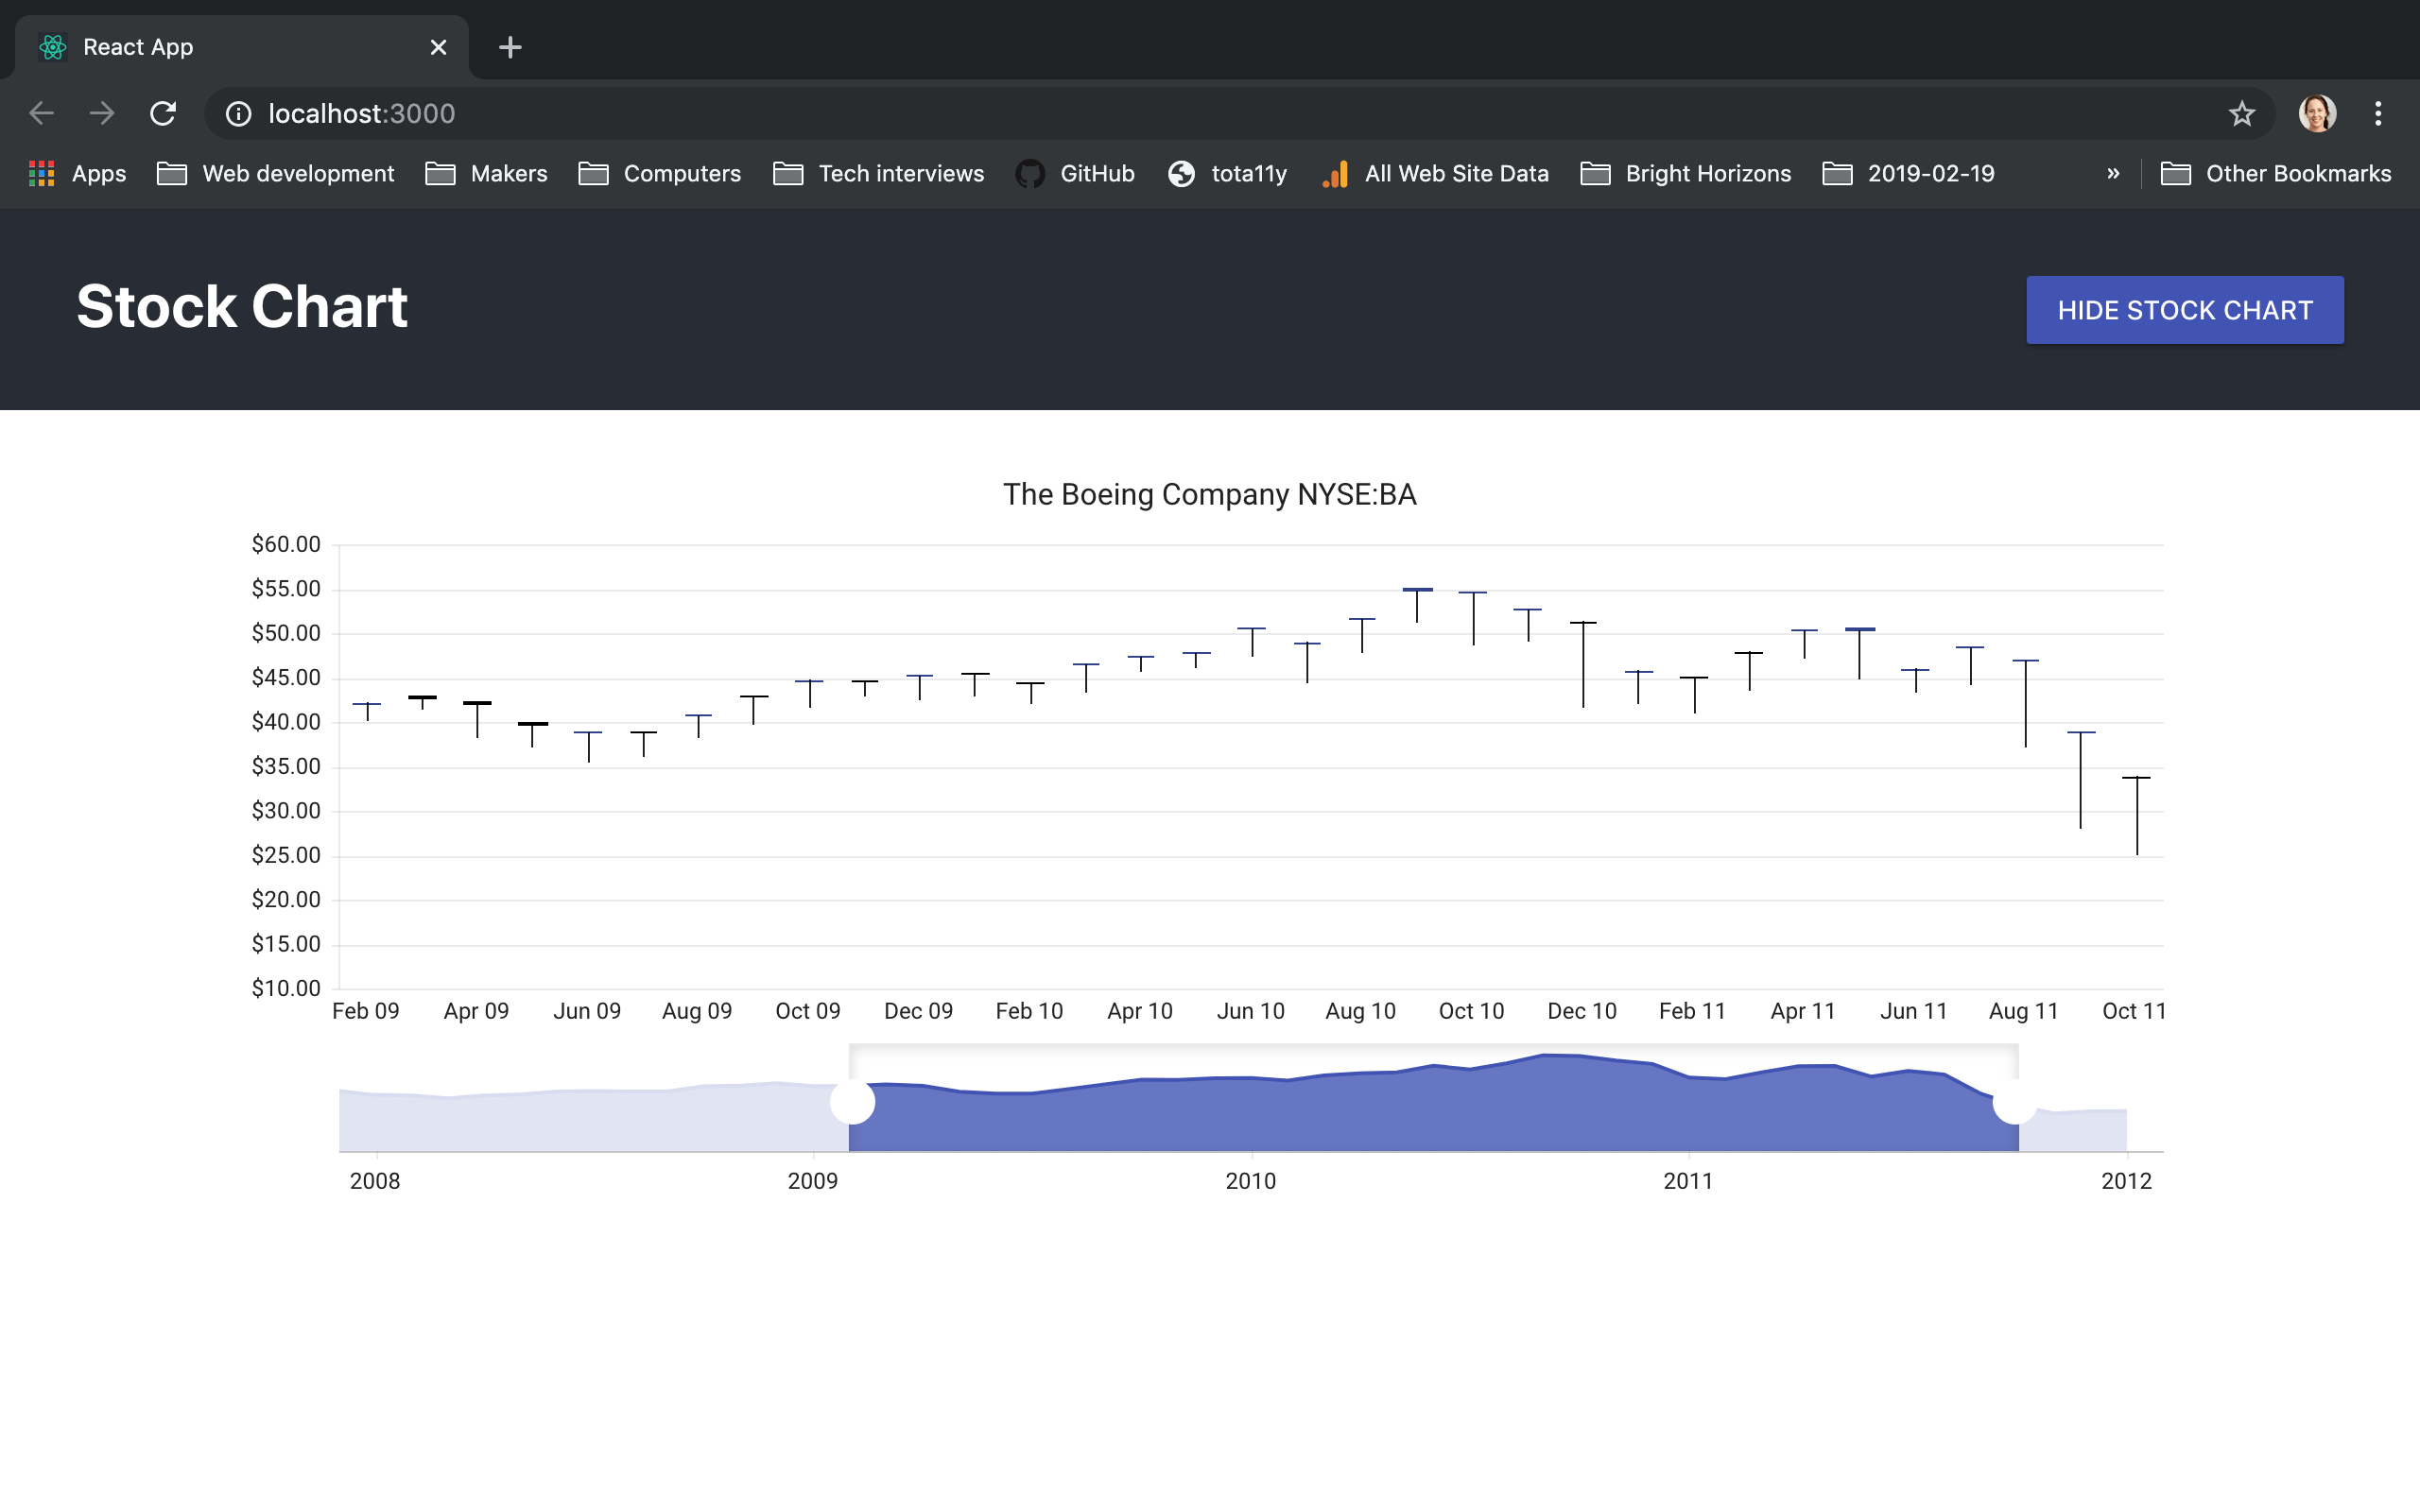Click the $35.00 y-axis label
Image resolution: width=2420 pixels, height=1512 pixels.
(286, 766)
